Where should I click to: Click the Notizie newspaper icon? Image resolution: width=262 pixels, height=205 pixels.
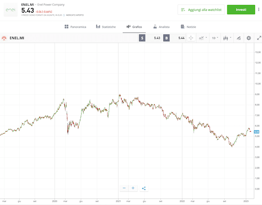(183, 27)
